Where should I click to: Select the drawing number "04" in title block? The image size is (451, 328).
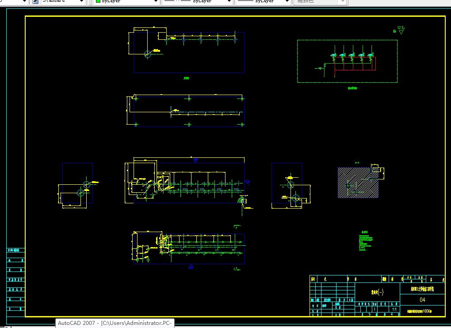tap(422, 300)
